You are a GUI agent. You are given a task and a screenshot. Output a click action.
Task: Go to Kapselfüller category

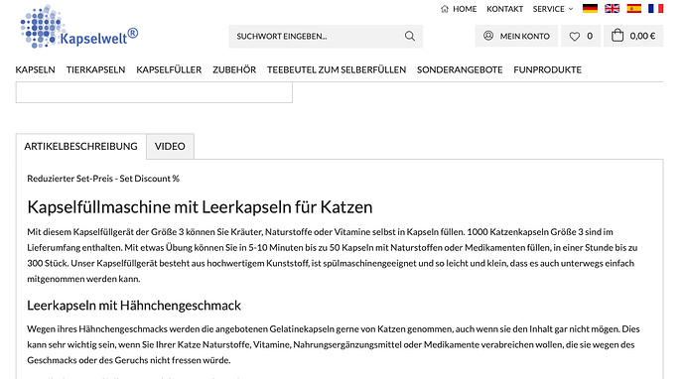point(169,69)
